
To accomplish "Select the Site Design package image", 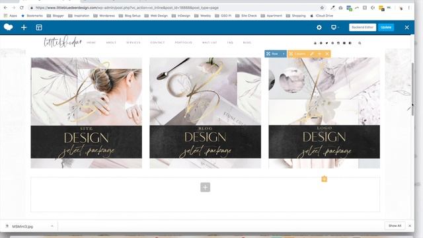I will [87, 113].
